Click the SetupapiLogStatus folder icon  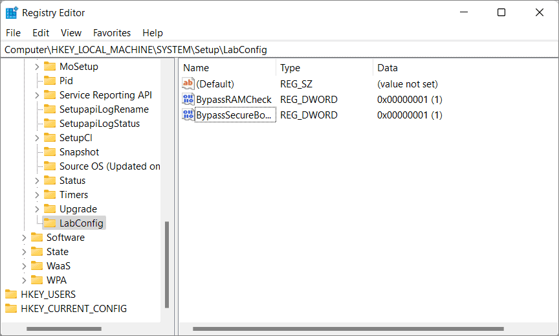pyautogui.click(x=50, y=124)
